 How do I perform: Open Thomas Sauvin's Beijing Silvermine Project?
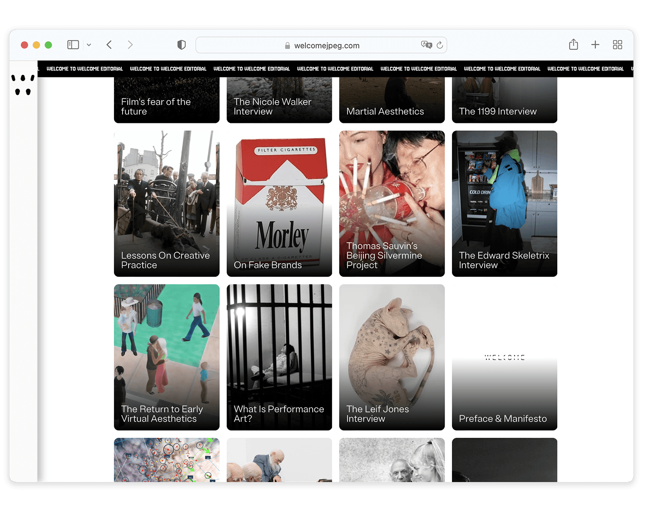tap(392, 204)
